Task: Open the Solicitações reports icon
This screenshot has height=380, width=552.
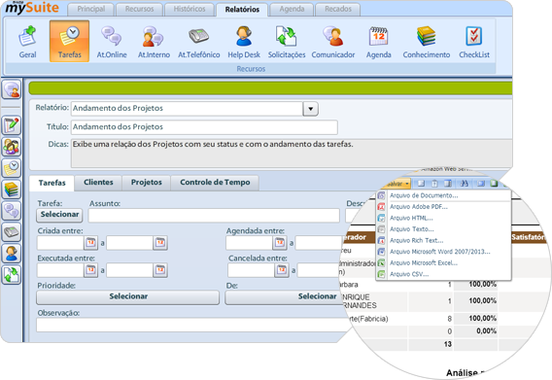Action: point(287,42)
